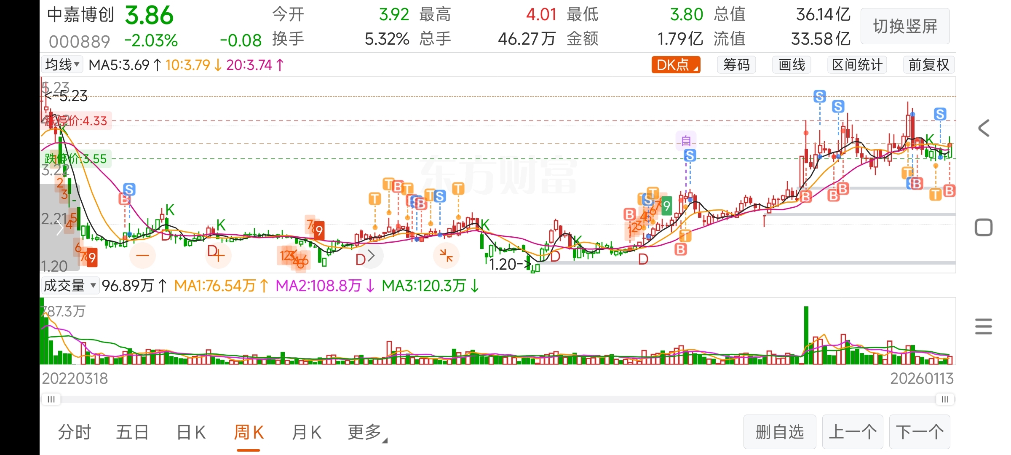
Task: Click the 切换竖屏 button
Action: 905,26
